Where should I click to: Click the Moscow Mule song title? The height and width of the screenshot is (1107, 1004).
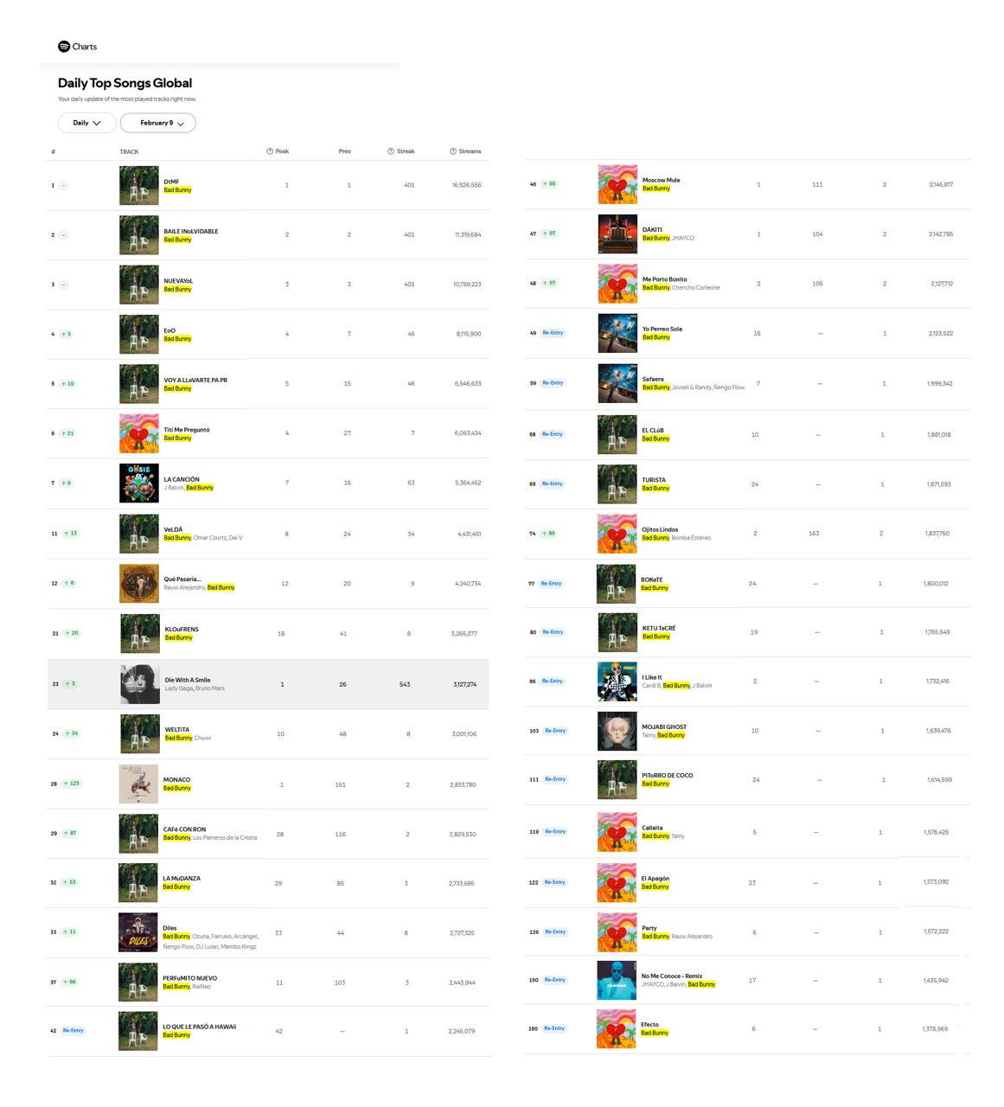(661, 180)
